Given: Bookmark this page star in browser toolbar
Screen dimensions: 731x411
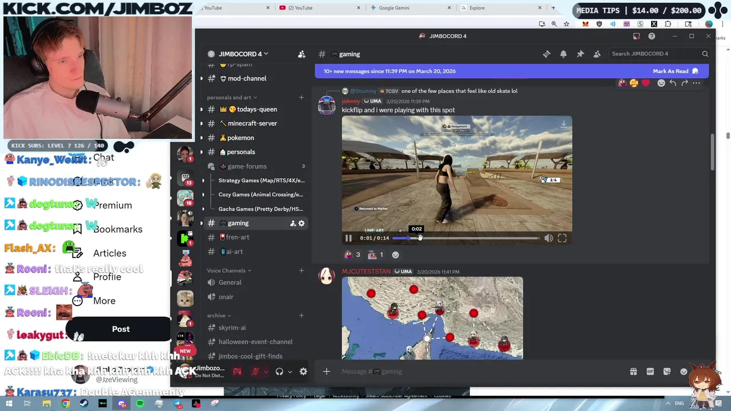Looking at the screenshot, I should pos(566,24).
